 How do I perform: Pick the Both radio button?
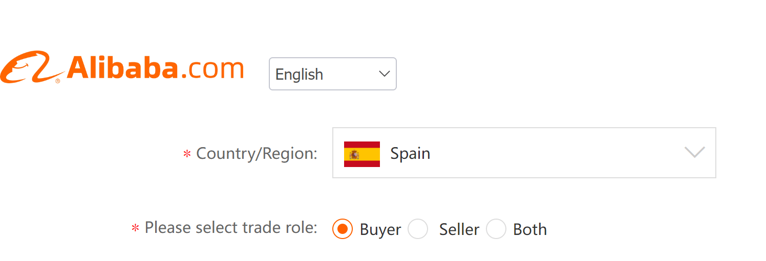[496, 229]
